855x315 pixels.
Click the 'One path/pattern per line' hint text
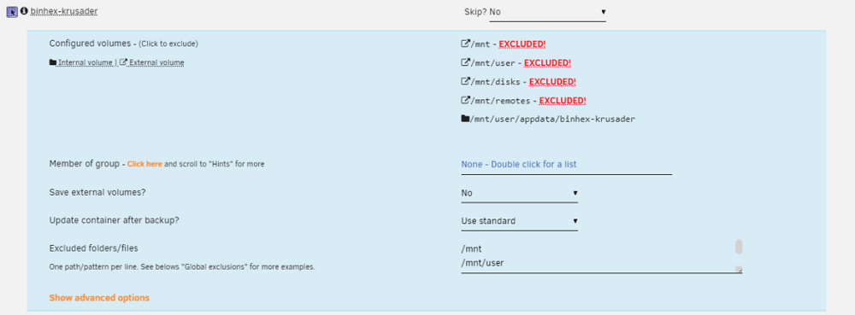182,268
